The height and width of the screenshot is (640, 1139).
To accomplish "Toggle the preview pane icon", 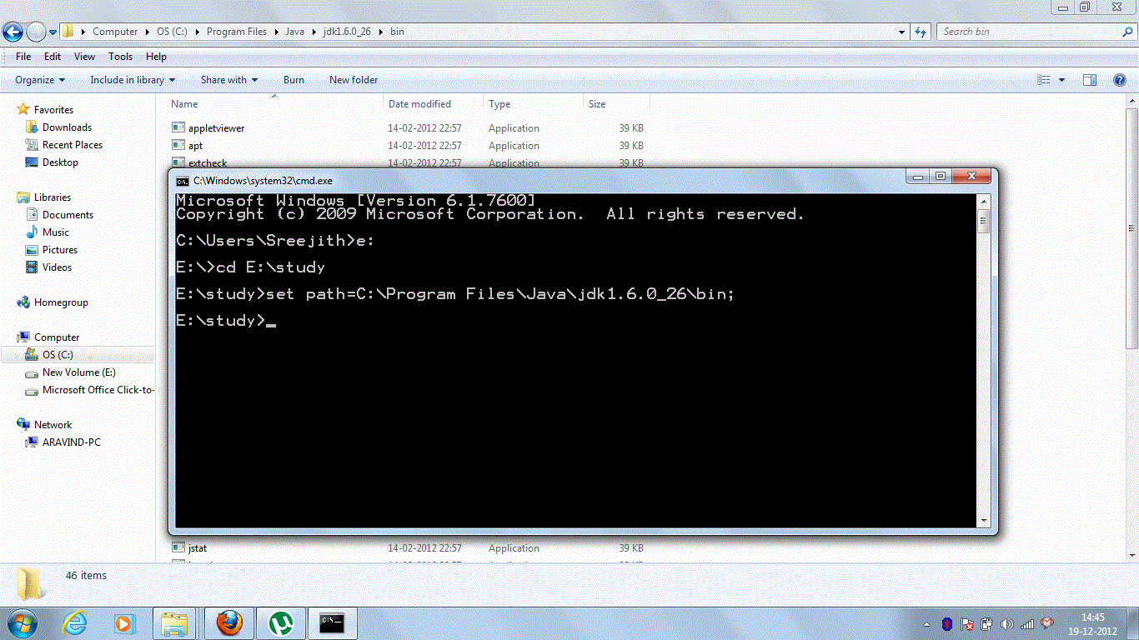I will 1090,79.
